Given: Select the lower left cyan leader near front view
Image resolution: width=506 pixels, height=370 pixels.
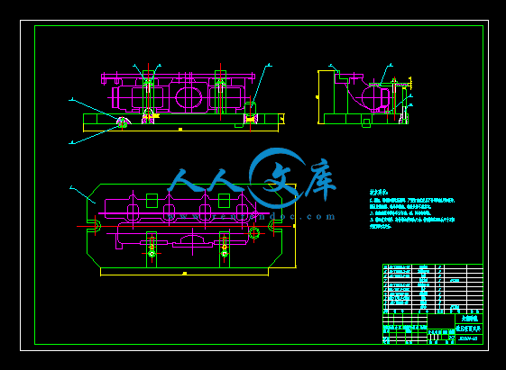Looking at the screenshot, I should pyautogui.click(x=96, y=135).
